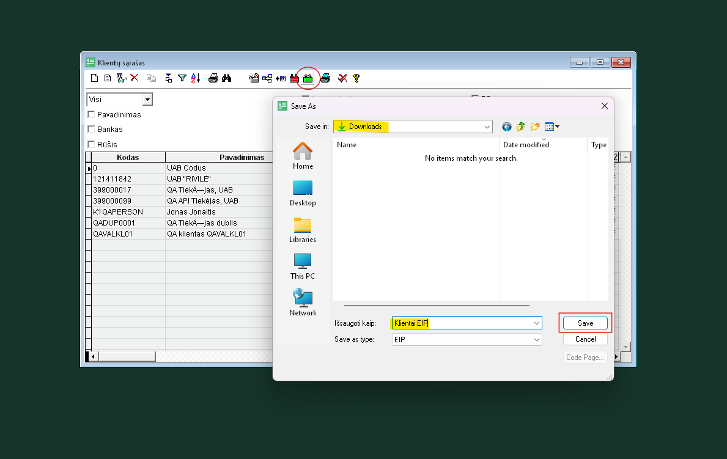
Task: Open Libraries in the places bar
Action: (303, 230)
